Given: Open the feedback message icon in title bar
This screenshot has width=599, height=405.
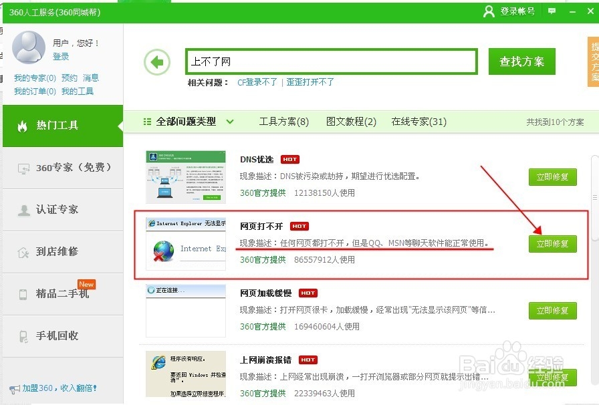Looking at the screenshot, I should tap(552, 11).
